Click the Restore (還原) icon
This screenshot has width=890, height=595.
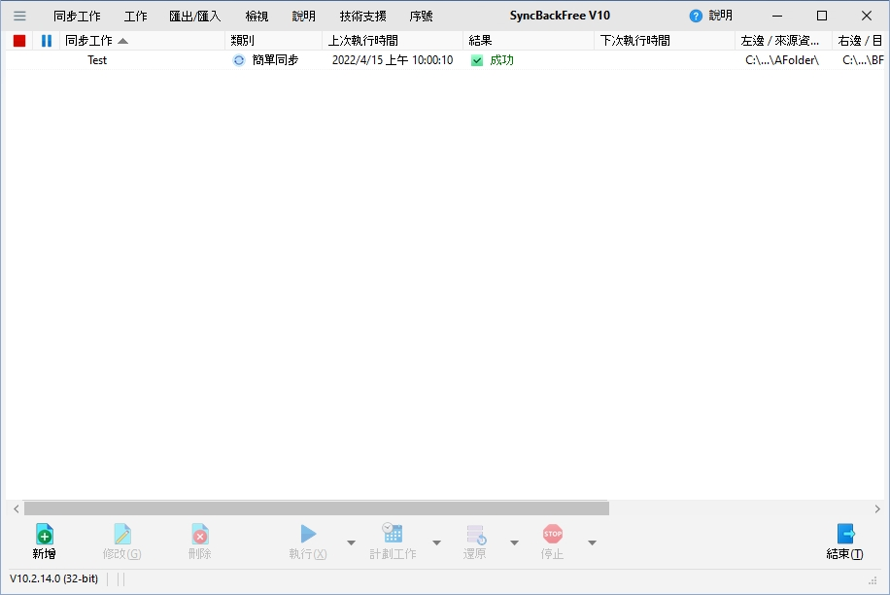pos(476,535)
